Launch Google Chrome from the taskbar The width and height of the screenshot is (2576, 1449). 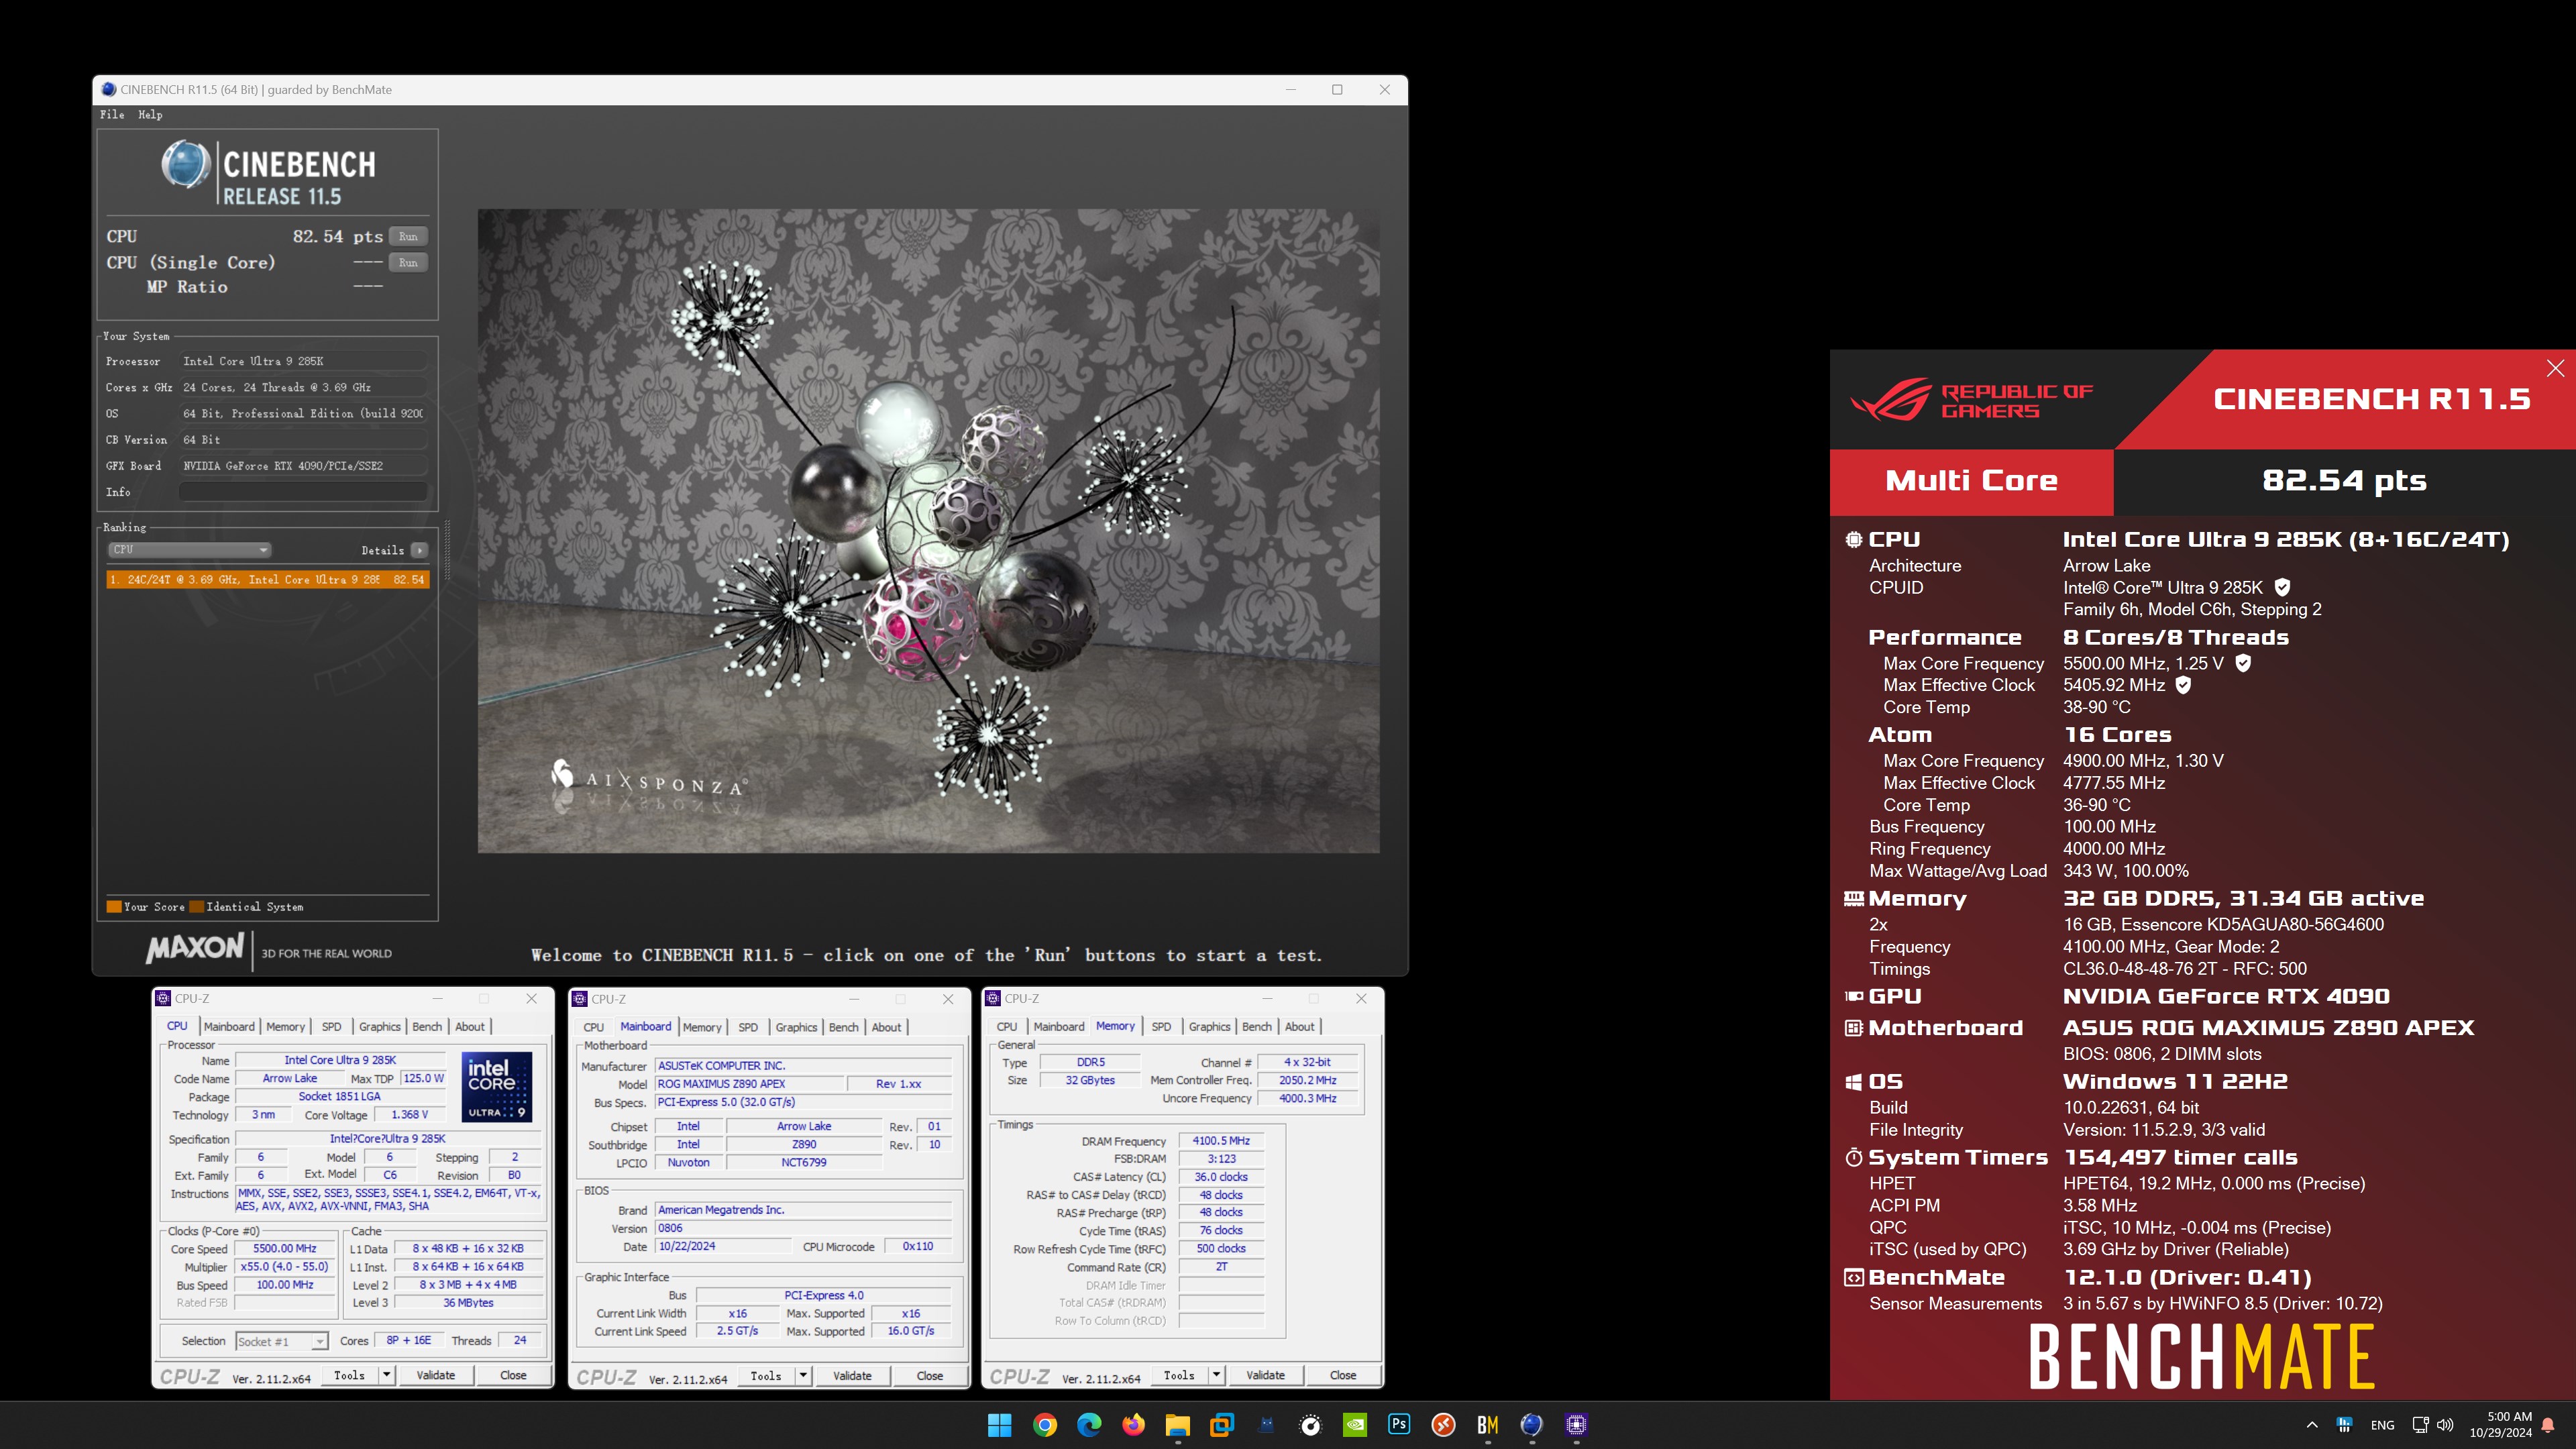(x=1044, y=1425)
